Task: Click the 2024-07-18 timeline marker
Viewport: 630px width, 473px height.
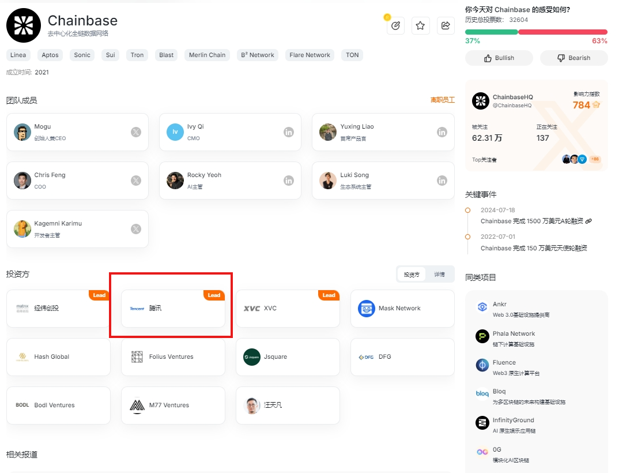Action: [x=467, y=211]
